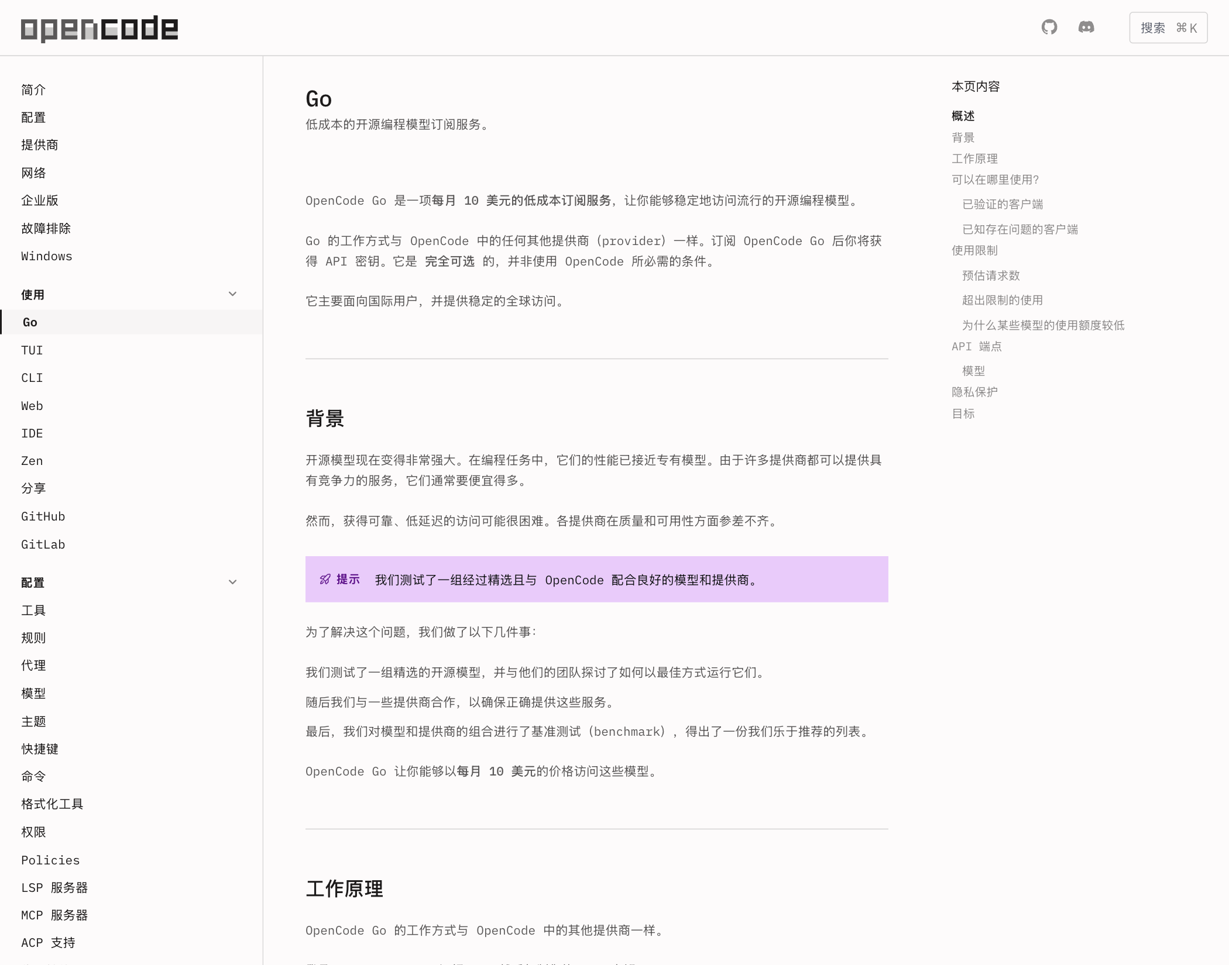Open MCP 服务器 sidebar page
Image resolution: width=1229 pixels, height=965 pixels.
[x=54, y=915]
